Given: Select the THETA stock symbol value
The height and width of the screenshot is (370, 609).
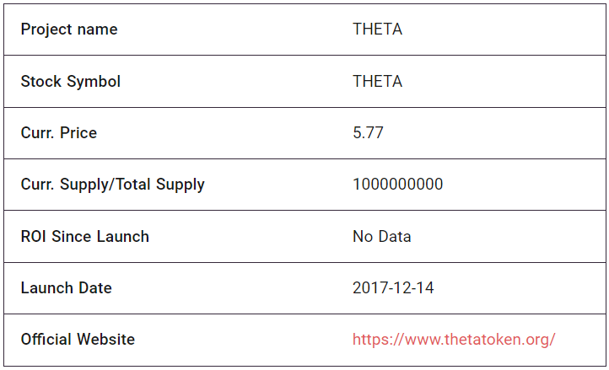Looking at the screenshot, I should [377, 82].
